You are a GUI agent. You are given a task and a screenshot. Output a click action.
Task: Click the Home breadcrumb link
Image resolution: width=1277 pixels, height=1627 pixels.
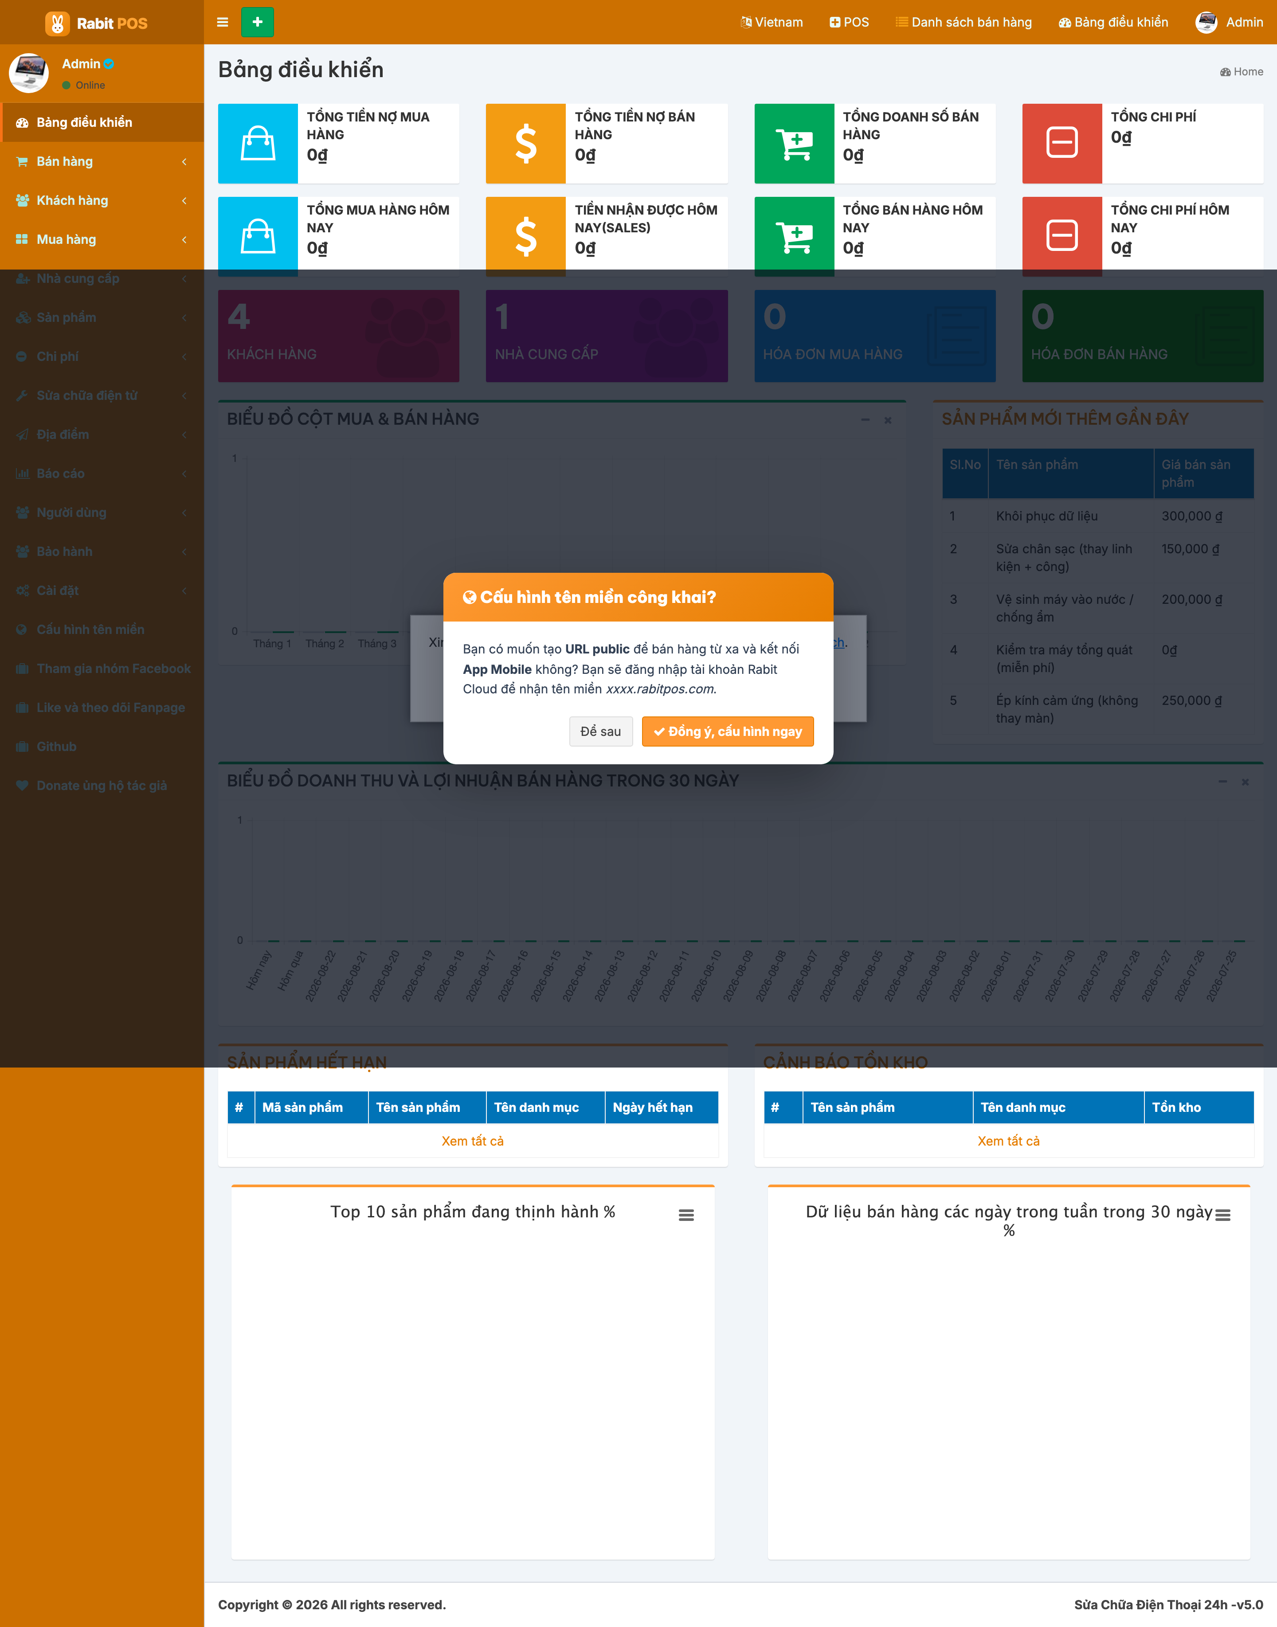pos(1242,72)
